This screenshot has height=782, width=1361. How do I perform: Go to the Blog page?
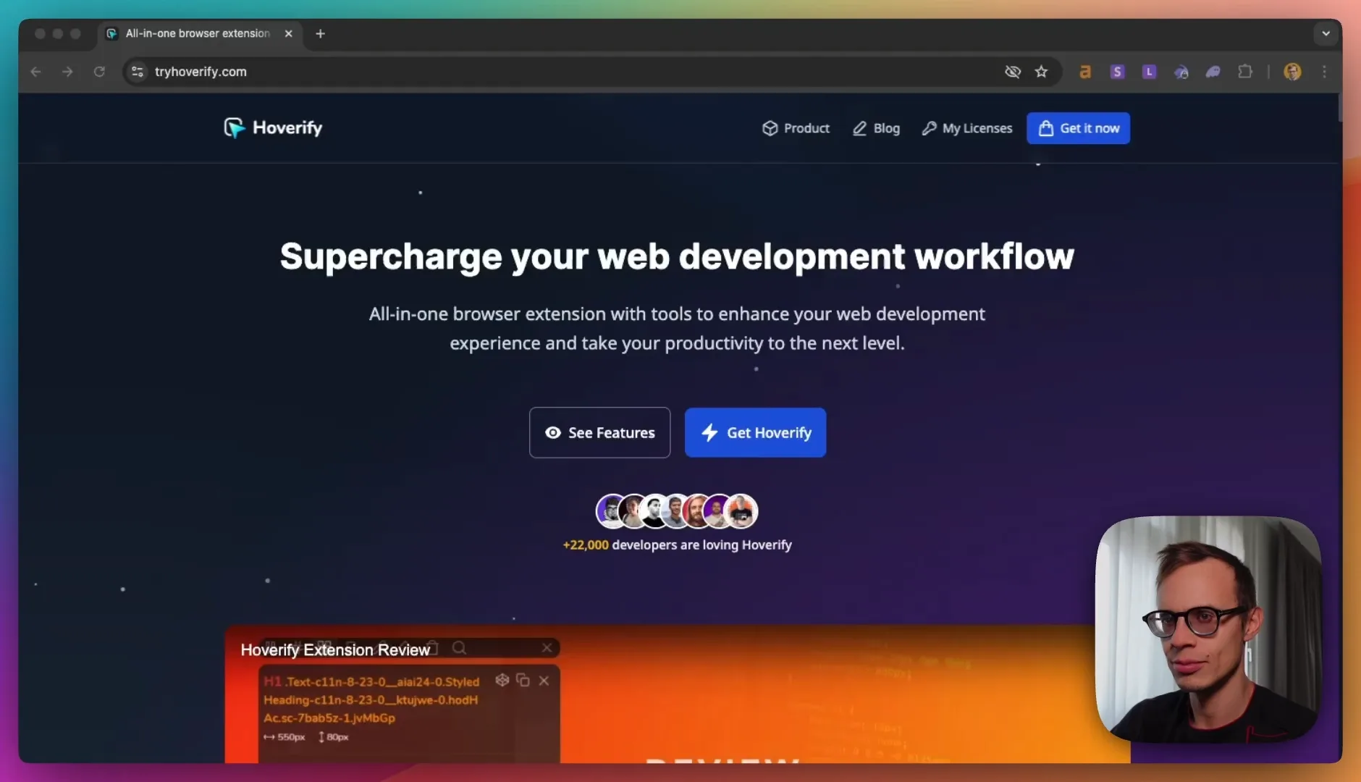tap(876, 128)
